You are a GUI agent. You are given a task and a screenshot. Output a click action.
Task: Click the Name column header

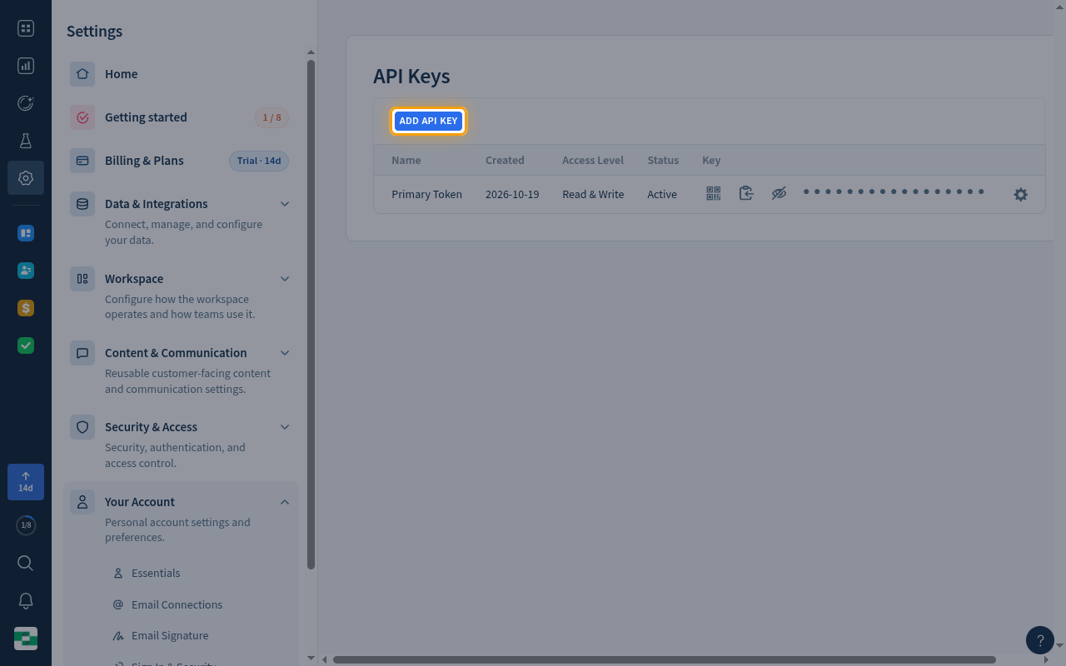coord(406,160)
